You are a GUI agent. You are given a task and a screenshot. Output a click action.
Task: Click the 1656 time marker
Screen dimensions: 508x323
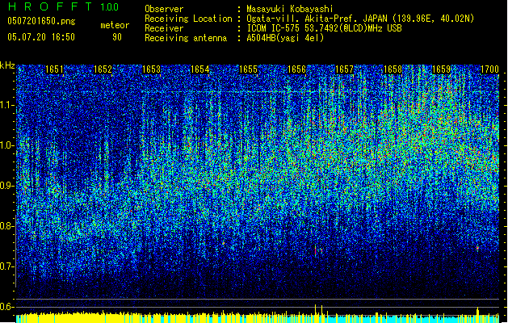[x=296, y=69]
